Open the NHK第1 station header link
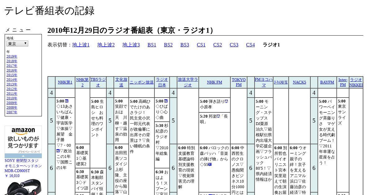The height and width of the screenshot is (195, 372). (x=65, y=82)
